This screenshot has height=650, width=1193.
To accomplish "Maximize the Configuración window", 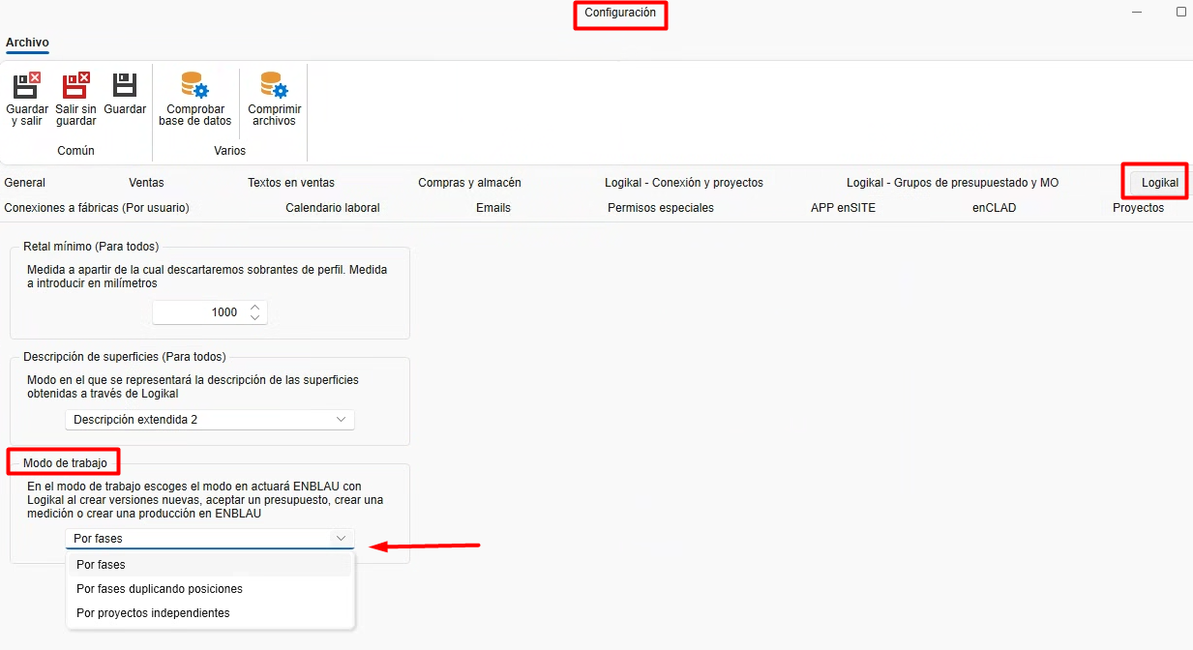I will (x=1180, y=13).
